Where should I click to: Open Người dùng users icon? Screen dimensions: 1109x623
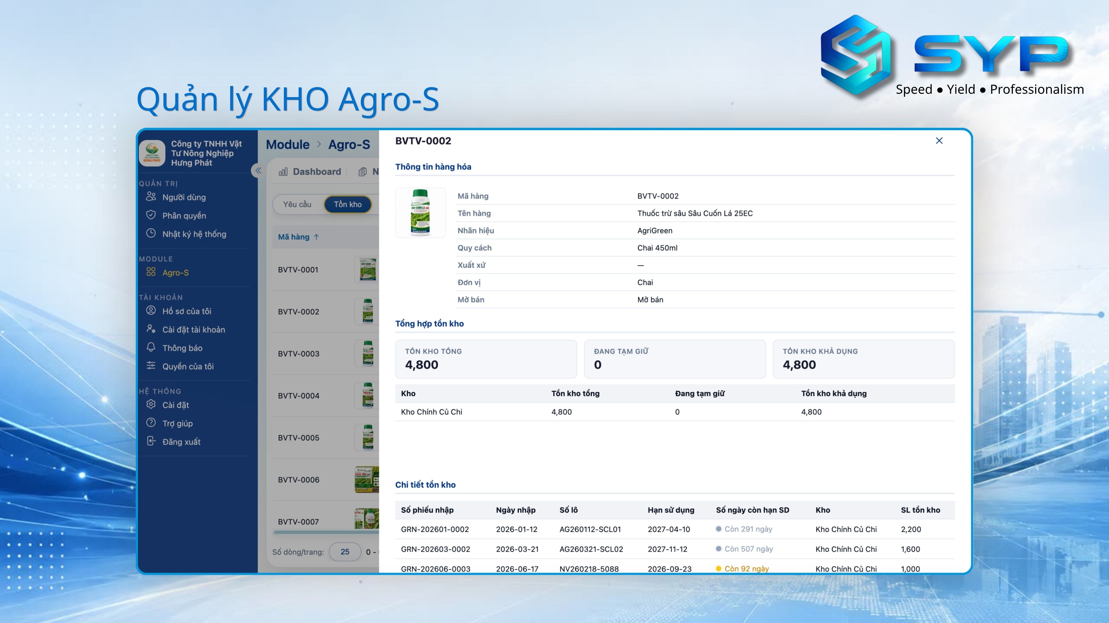(151, 196)
